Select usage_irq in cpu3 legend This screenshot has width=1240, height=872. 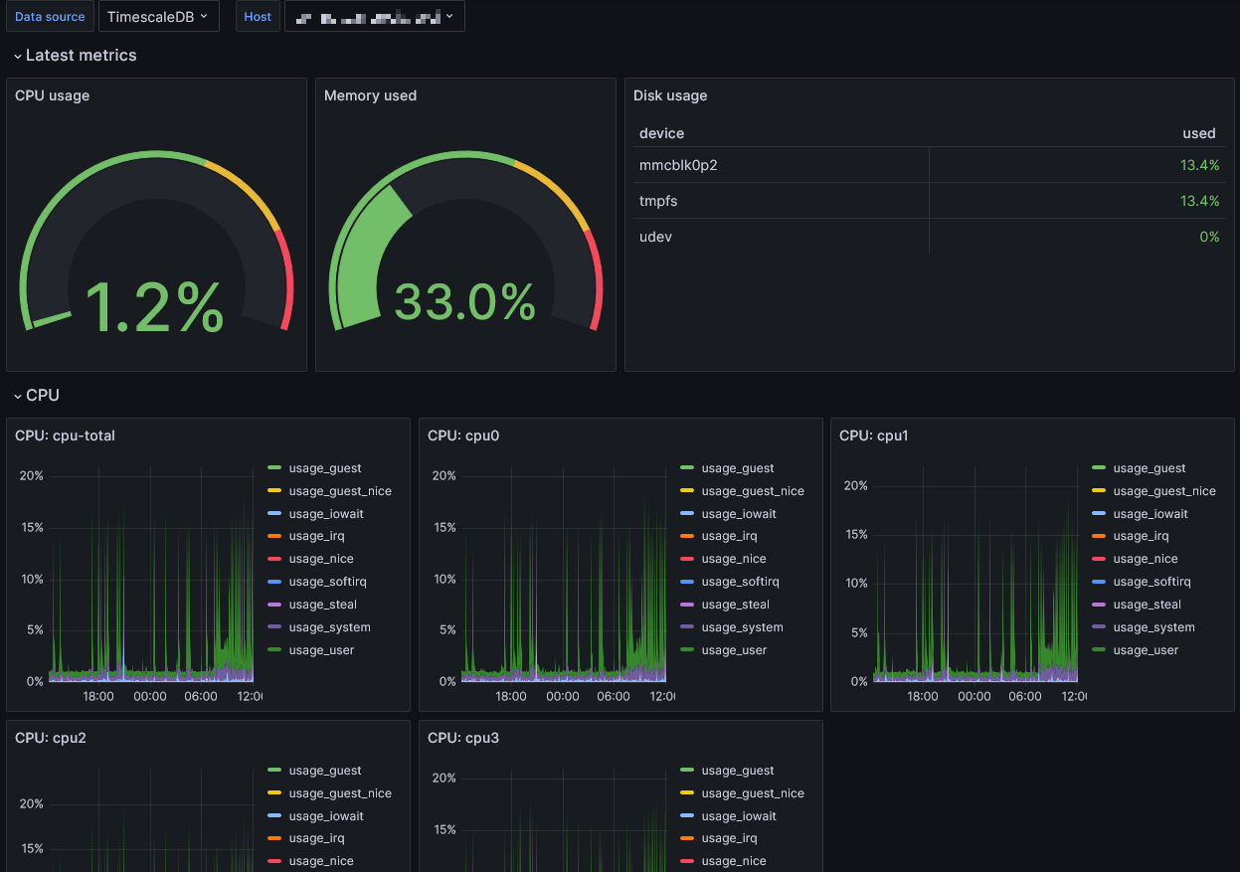(x=730, y=838)
